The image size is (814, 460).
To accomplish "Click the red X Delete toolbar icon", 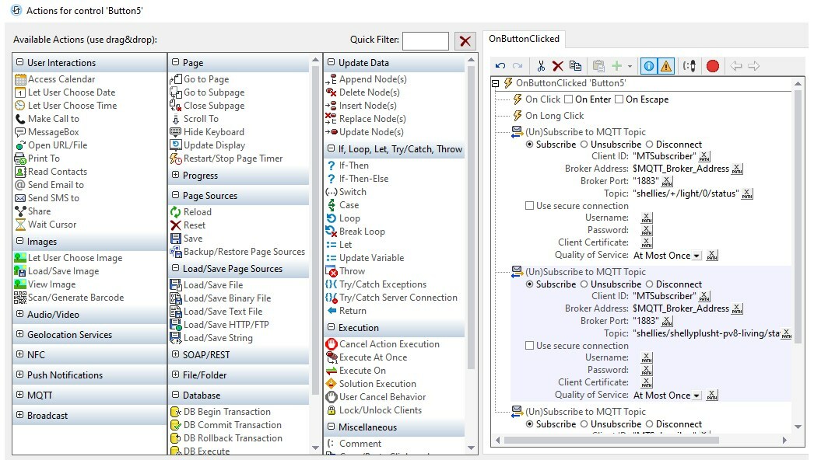I will (x=558, y=66).
